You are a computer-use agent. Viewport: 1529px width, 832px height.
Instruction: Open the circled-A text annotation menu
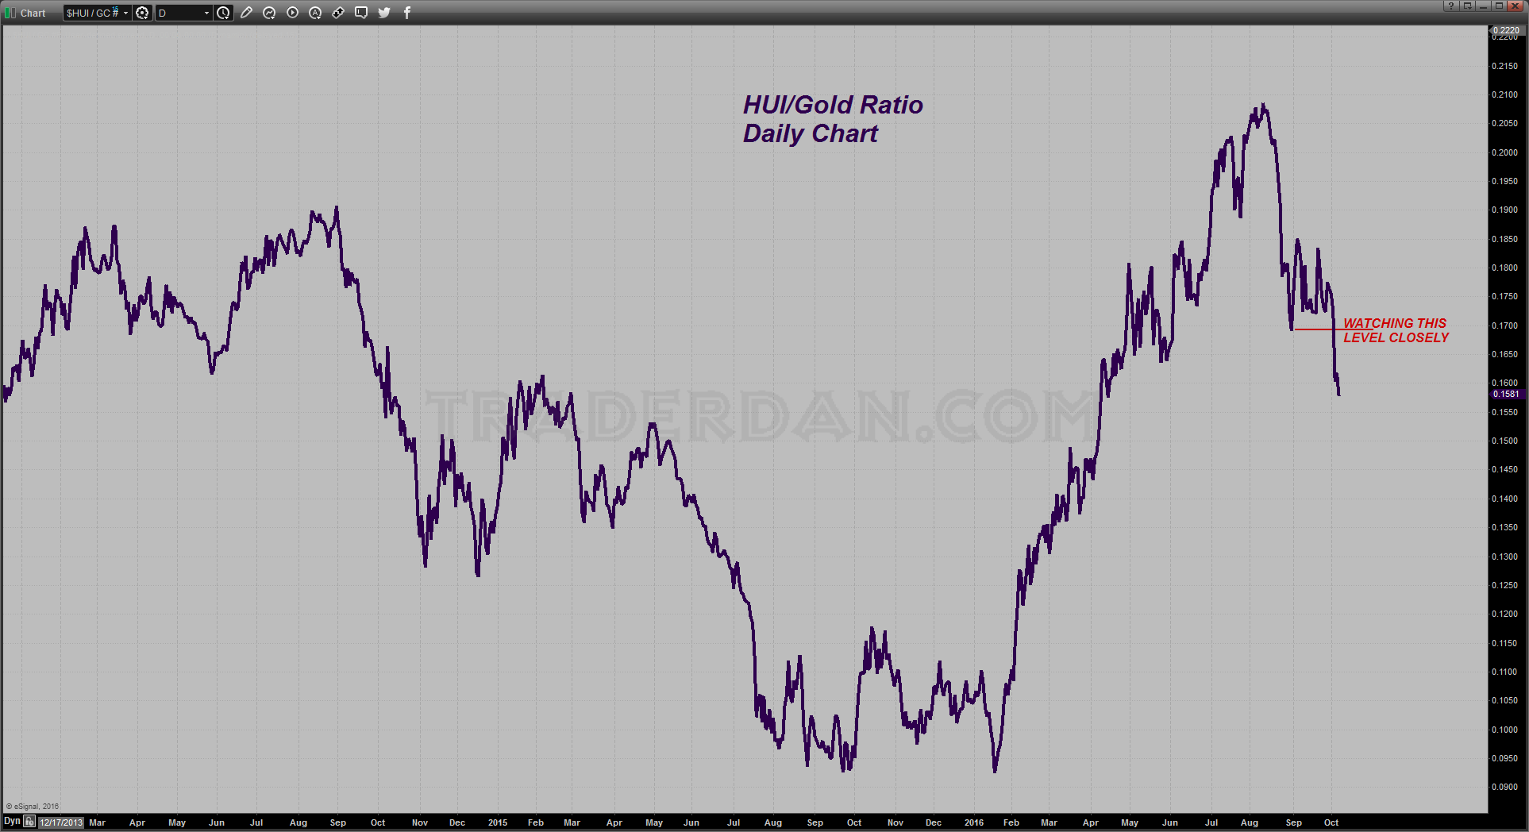point(315,13)
